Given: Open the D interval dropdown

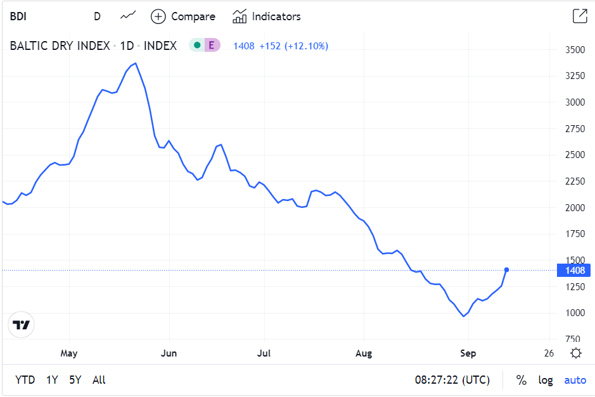Looking at the screenshot, I should pyautogui.click(x=97, y=16).
